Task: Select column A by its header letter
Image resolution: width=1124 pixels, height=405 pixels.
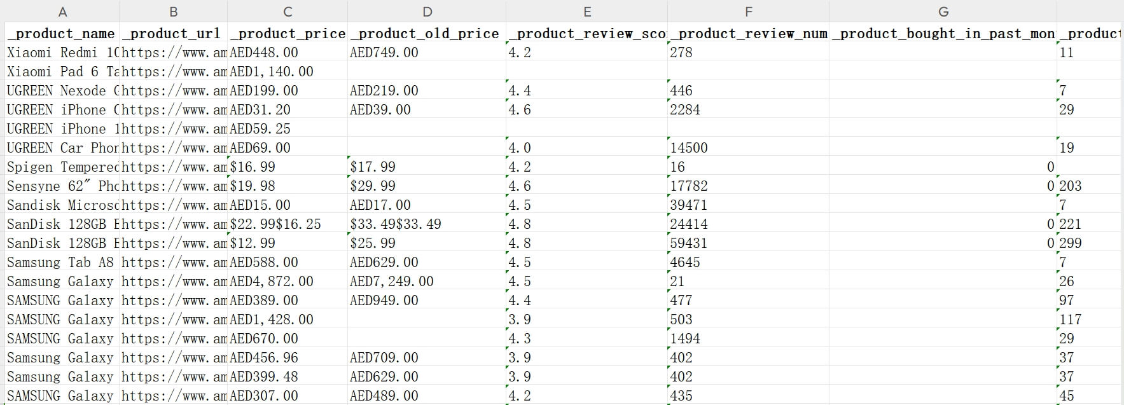Action: pyautogui.click(x=62, y=11)
